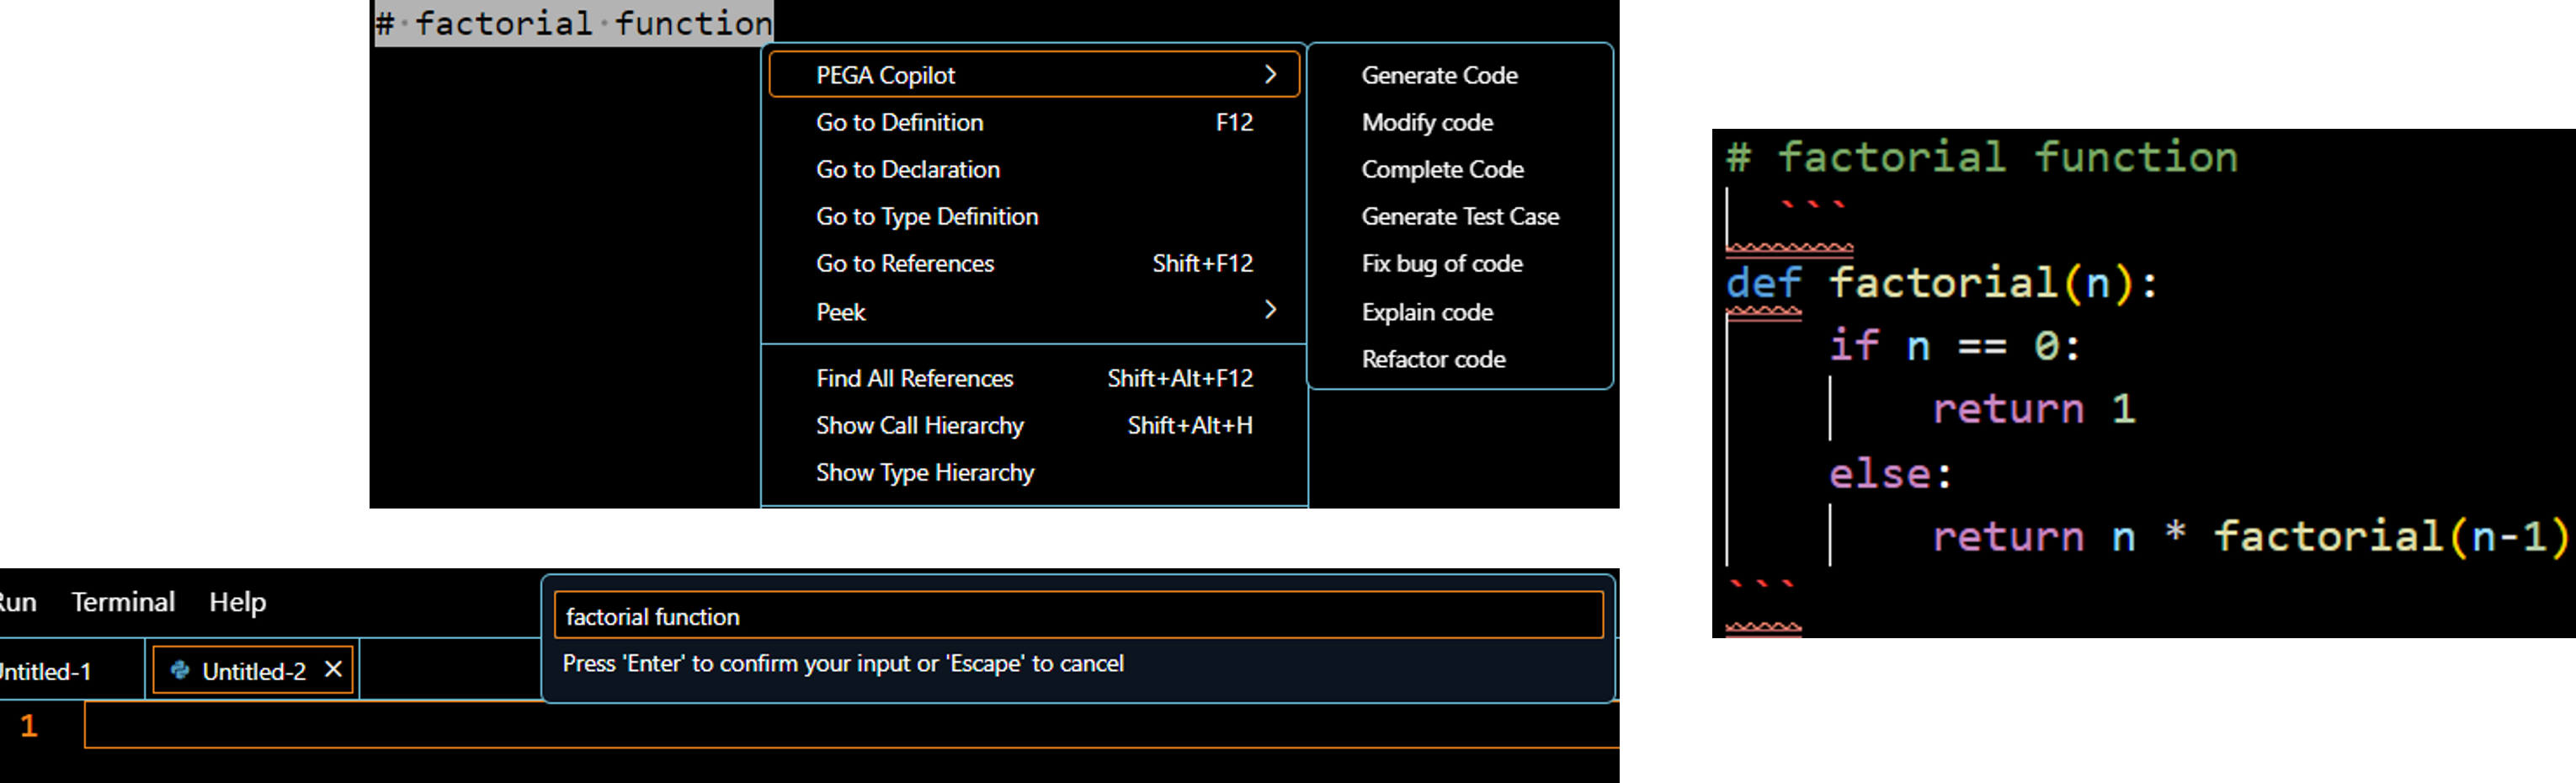
Task: Click Generate Code in the Copilot submenu
Action: point(1439,75)
